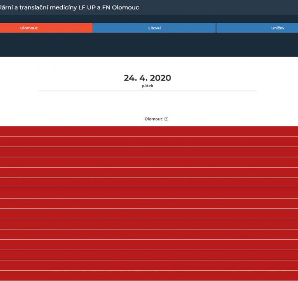This screenshot has width=298, height=281.
Task: Click the header title ending 'FN Olomouc'
Action: point(69,7)
